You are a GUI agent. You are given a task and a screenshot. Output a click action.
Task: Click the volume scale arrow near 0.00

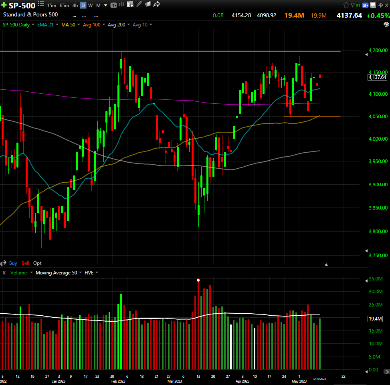(x=366, y=371)
